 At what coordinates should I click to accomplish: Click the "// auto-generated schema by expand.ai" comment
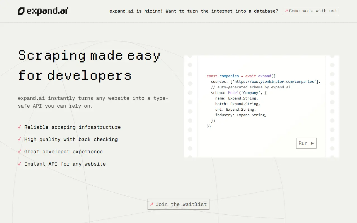(x=251, y=87)
